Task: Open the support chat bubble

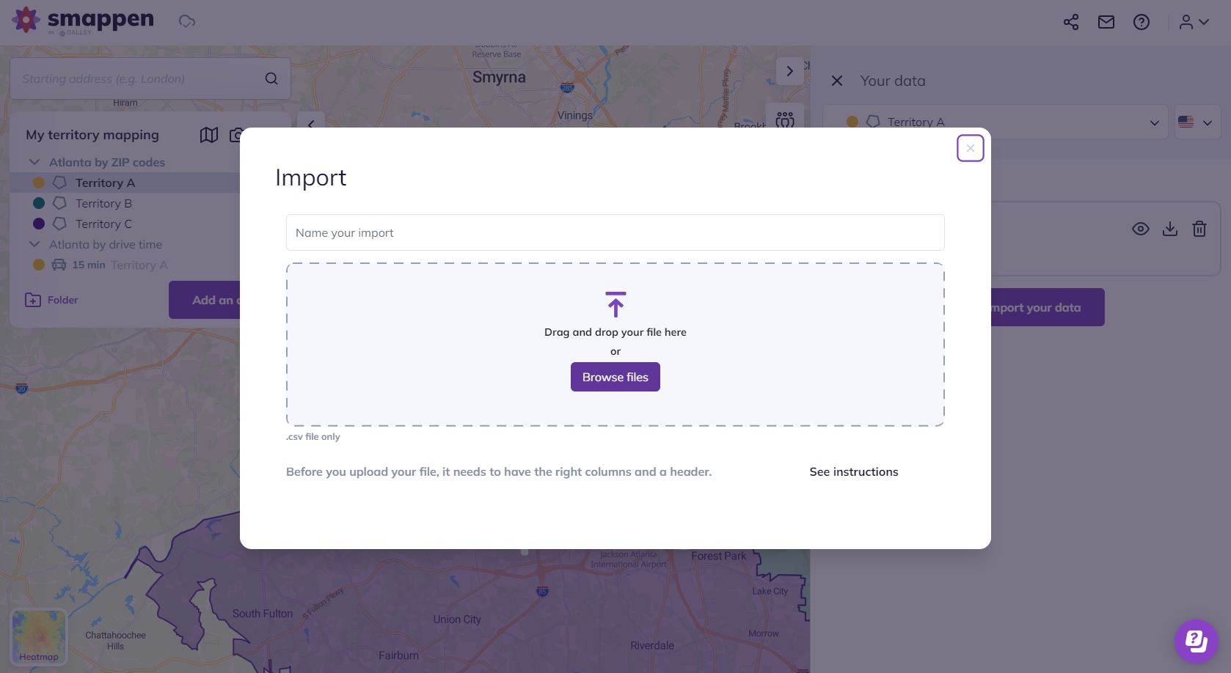Action: [1194, 641]
